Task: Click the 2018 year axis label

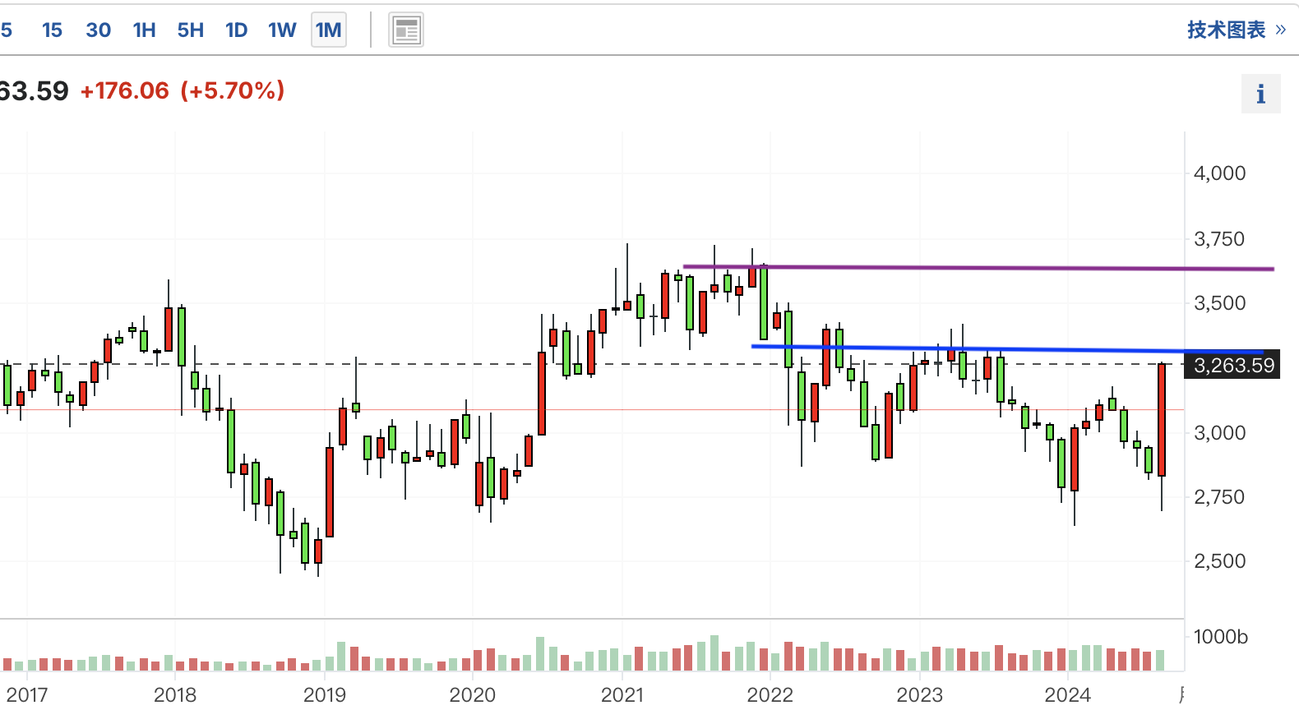Action: 175,695
